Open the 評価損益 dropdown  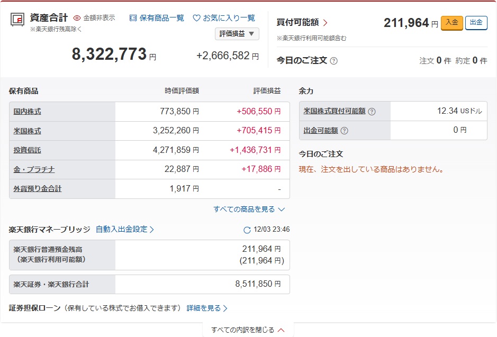(x=237, y=34)
